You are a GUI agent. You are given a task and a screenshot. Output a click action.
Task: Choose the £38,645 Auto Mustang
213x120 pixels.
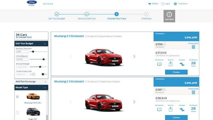[176, 117]
